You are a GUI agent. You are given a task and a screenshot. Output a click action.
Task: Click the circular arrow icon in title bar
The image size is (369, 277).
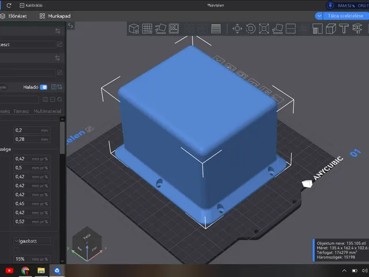coord(9,5)
